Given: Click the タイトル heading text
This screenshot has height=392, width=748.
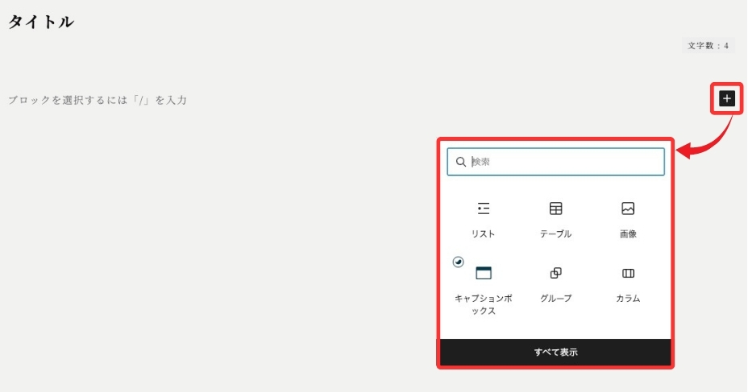Looking at the screenshot, I should point(41,23).
